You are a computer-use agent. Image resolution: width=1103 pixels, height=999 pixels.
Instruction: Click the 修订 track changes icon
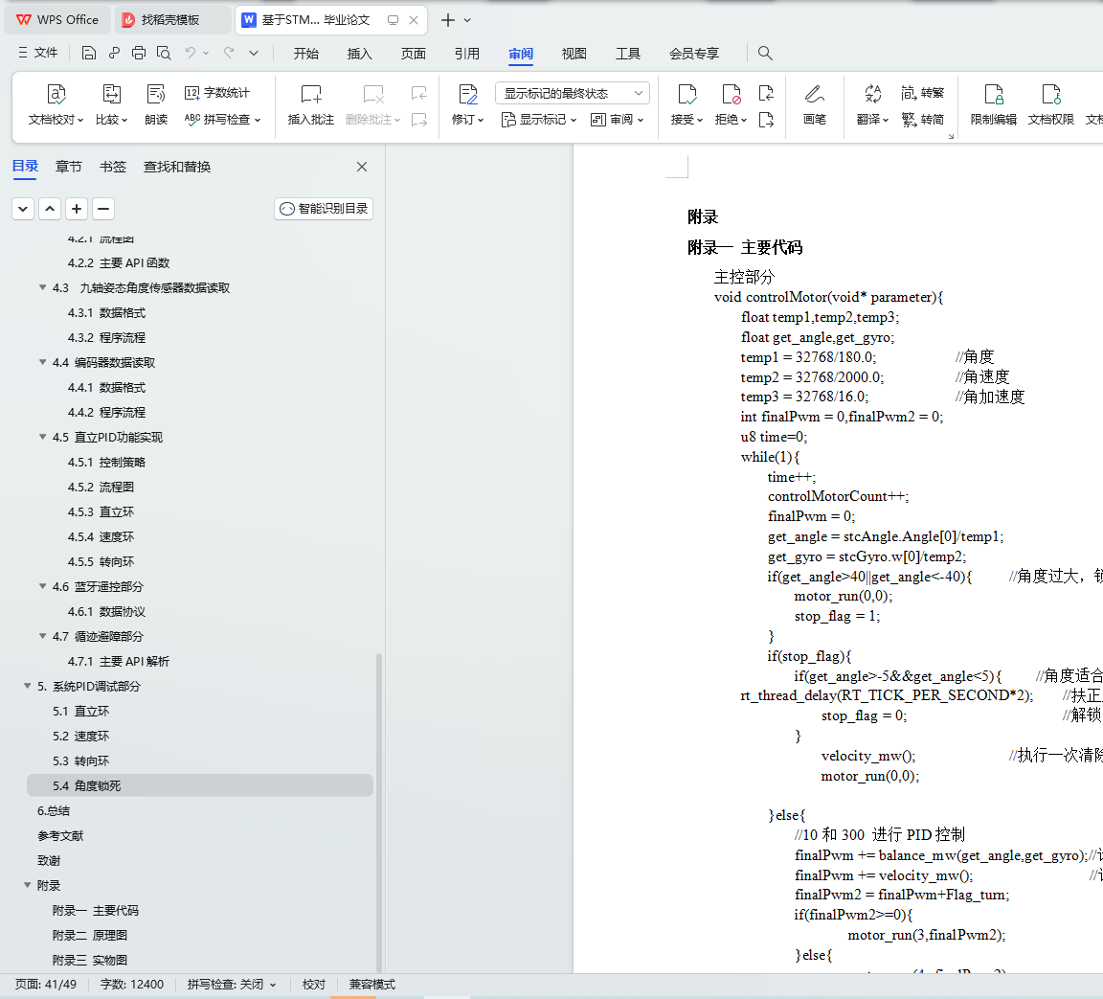467,94
